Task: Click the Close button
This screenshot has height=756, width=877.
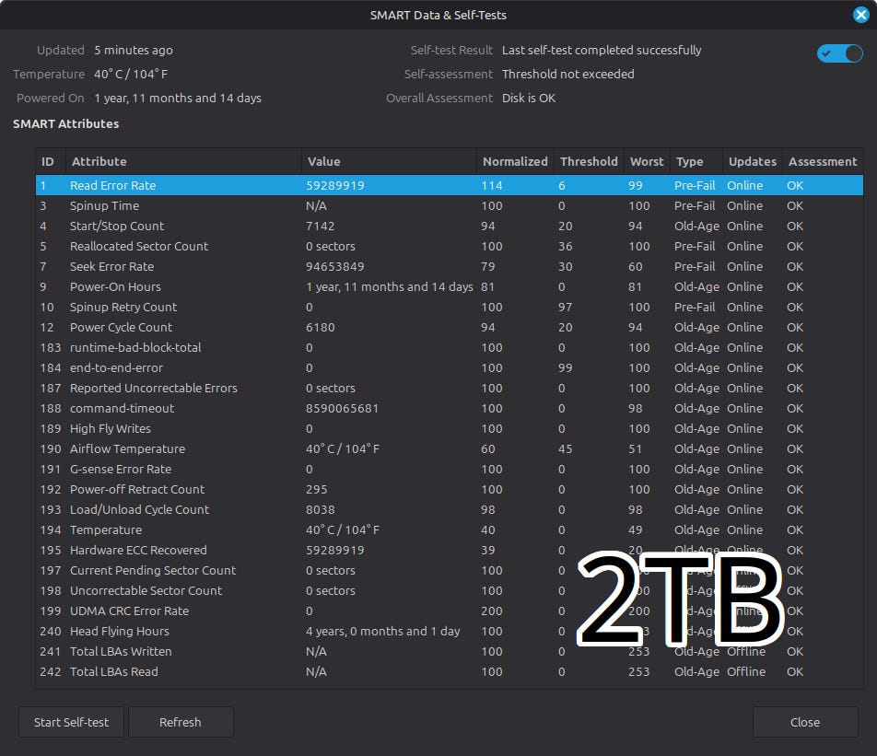Action: click(x=805, y=722)
